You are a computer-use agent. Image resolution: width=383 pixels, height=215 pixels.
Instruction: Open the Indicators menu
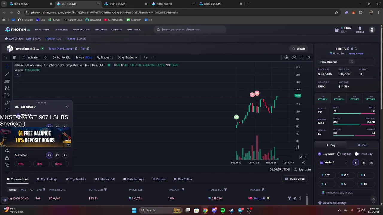pyautogui.click(x=31, y=57)
